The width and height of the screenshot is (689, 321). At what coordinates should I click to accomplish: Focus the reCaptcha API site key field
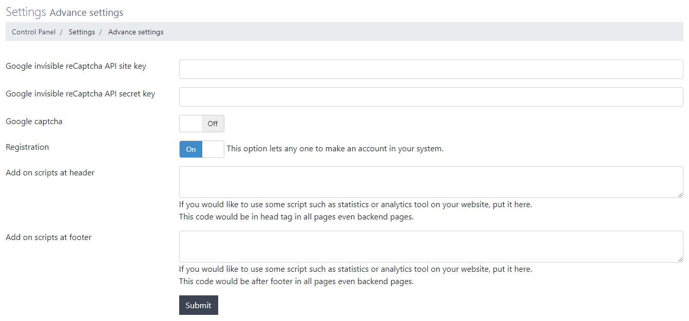[x=431, y=69]
